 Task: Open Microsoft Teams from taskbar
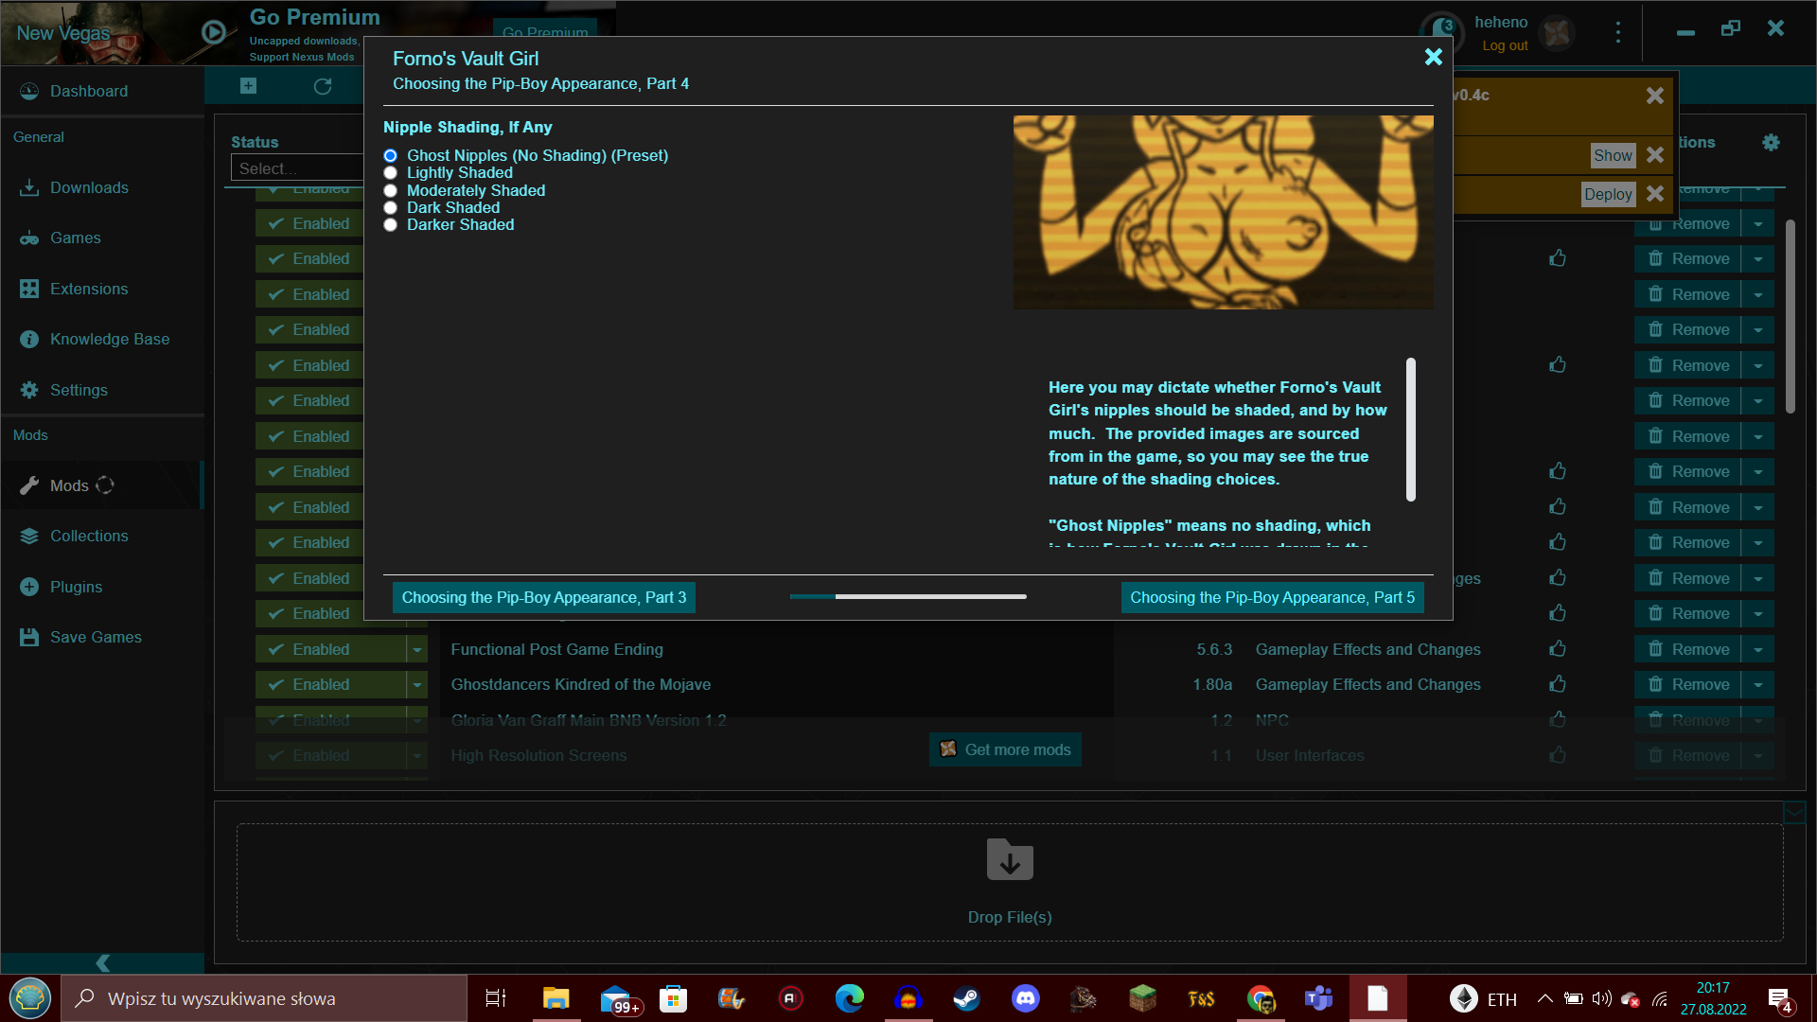point(1318,998)
